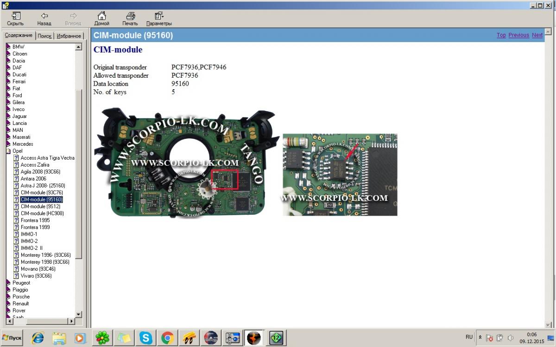Open the Параметры (Options) toolbar menu
The height and width of the screenshot is (347, 556).
coord(159,19)
